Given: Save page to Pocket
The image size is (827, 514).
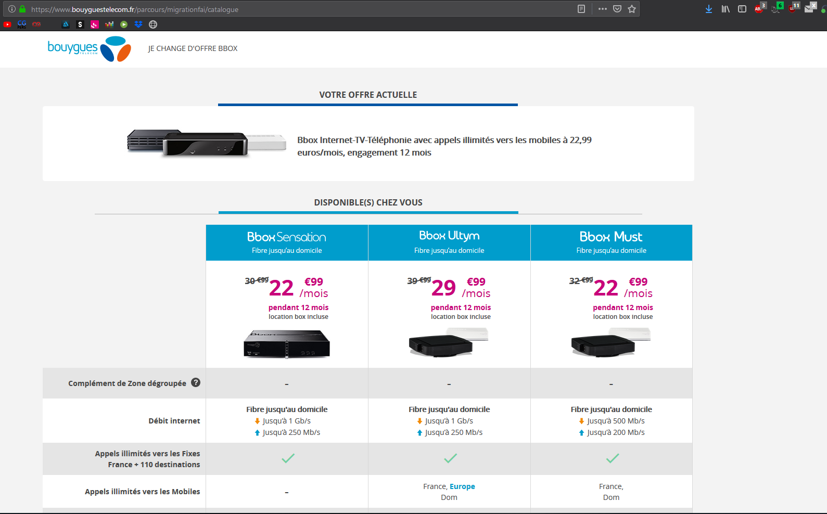Looking at the screenshot, I should (x=617, y=9).
